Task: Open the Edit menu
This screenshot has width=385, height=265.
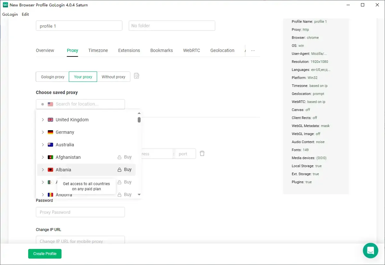Action: pyautogui.click(x=25, y=14)
